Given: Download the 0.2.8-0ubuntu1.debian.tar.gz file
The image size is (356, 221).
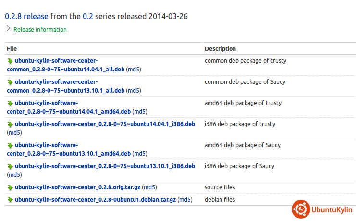Looking at the screenshot, I should click(96, 200).
